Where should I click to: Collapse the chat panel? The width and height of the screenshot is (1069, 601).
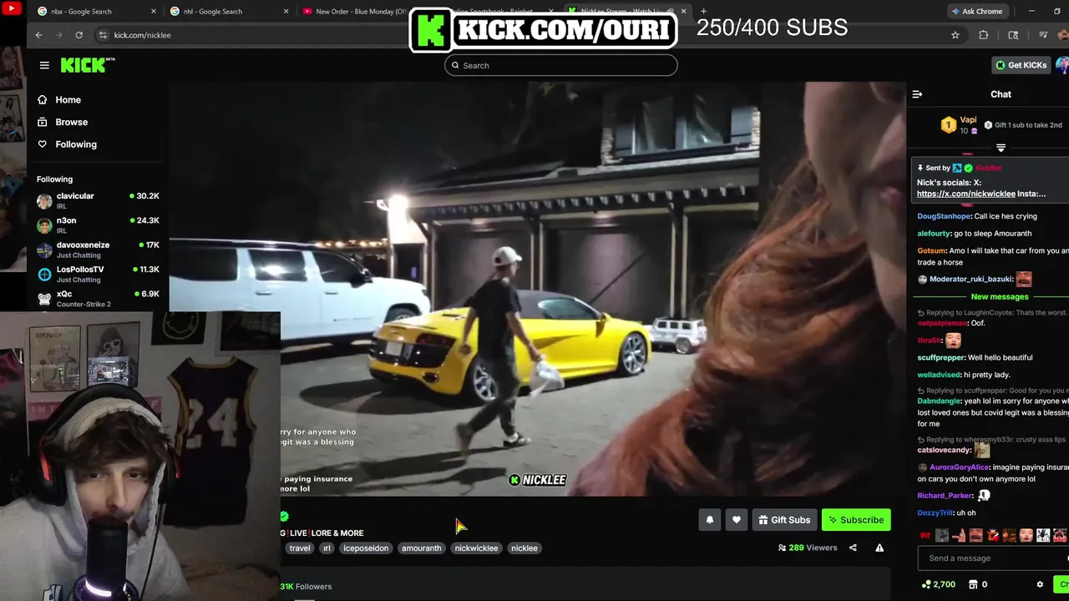(917, 94)
